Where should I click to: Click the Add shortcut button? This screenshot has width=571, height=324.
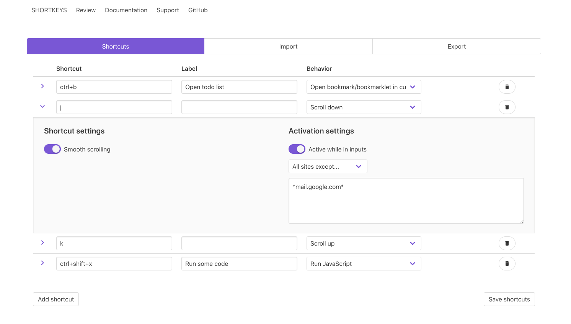point(55,299)
